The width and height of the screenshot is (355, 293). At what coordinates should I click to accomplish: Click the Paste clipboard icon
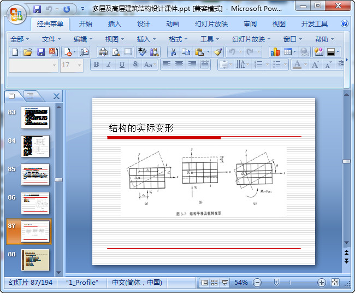(199, 52)
